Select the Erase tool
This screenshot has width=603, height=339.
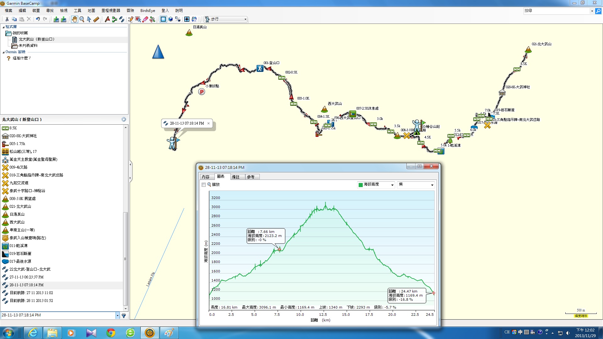[x=145, y=19]
